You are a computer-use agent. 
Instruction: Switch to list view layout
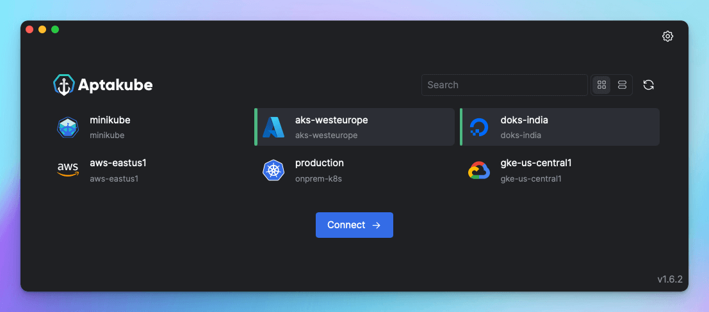click(x=622, y=85)
